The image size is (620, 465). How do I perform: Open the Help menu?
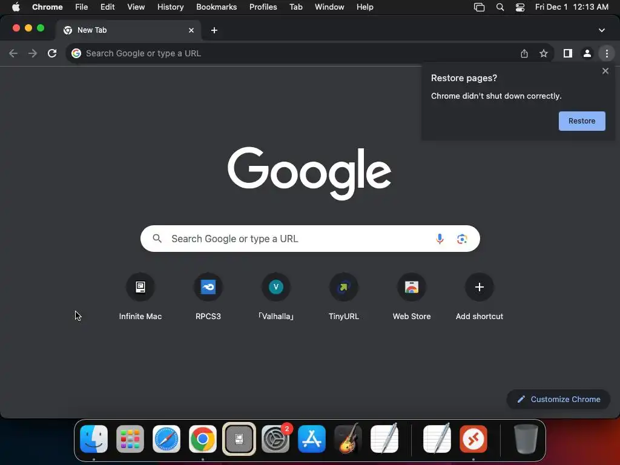coord(364,7)
